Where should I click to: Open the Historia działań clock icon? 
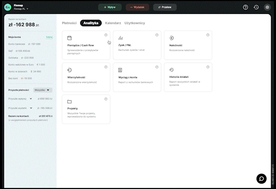171,70
